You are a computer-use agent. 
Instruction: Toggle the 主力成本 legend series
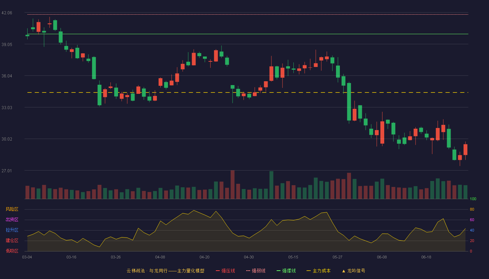(319, 271)
